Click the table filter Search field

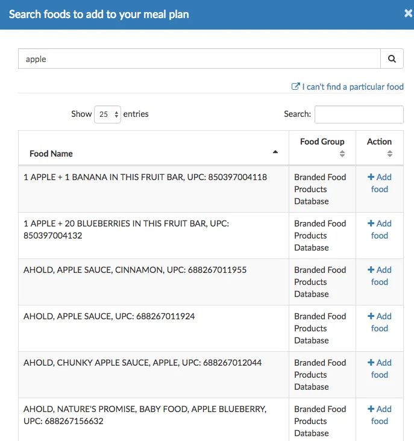(359, 114)
